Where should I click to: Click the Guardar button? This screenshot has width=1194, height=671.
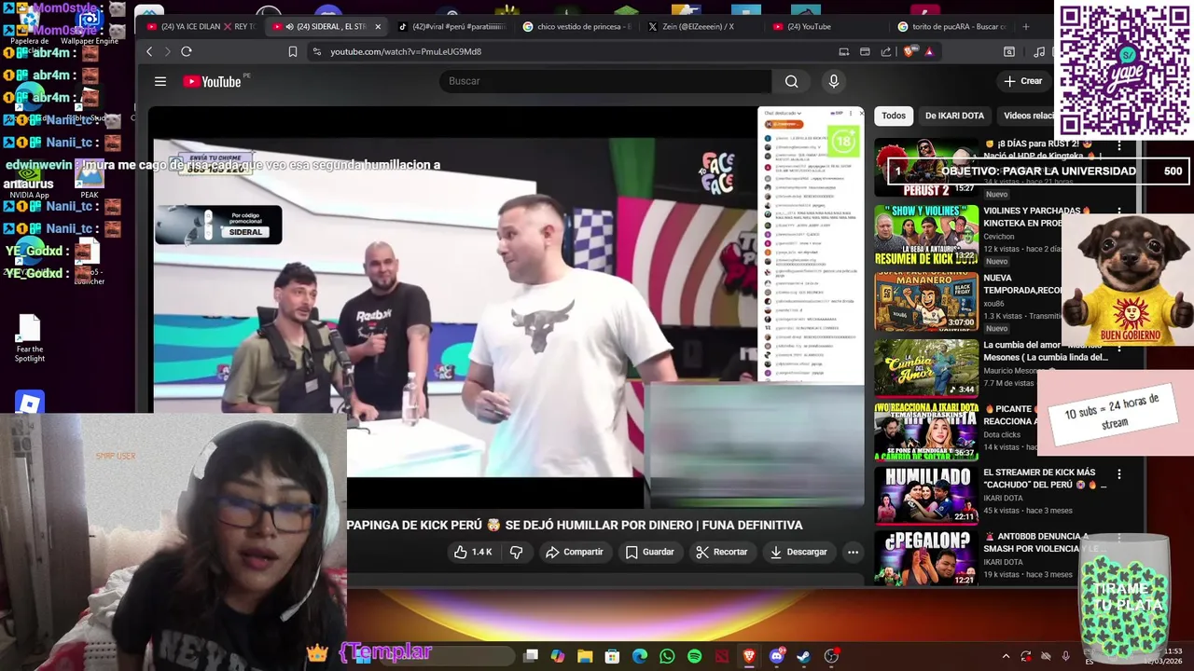[649, 552]
